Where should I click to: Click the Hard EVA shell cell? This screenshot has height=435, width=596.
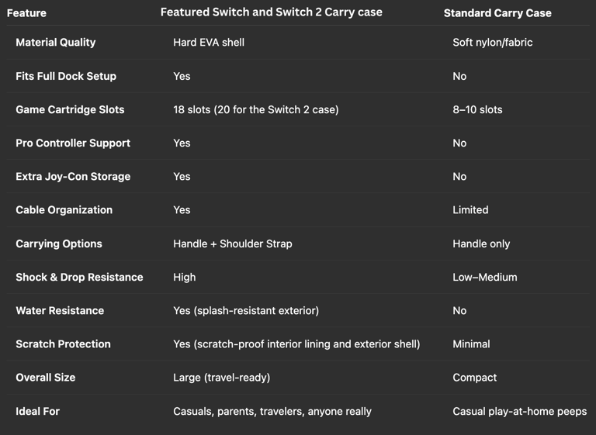tap(209, 43)
